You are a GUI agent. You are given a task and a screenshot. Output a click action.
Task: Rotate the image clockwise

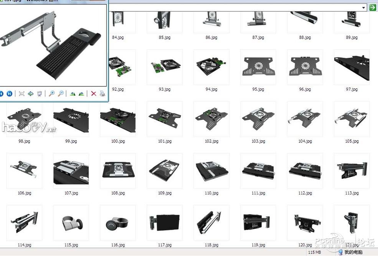[x=73, y=94]
